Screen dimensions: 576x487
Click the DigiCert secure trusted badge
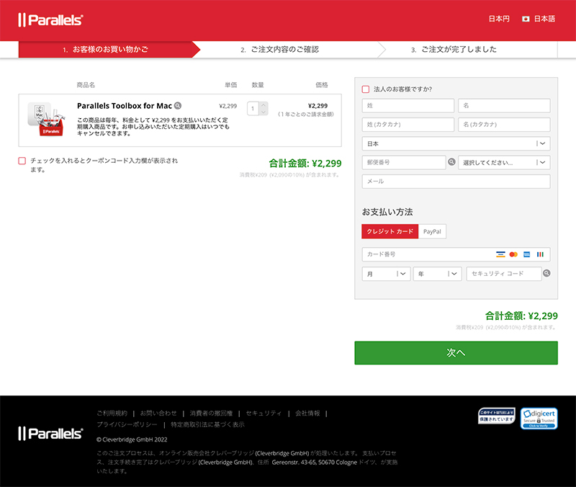pyautogui.click(x=539, y=419)
